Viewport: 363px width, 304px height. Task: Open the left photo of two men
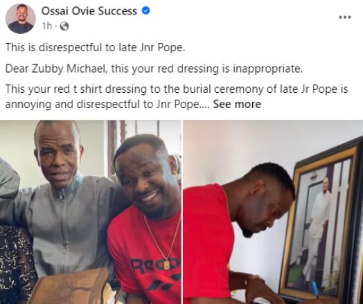coord(91,212)
